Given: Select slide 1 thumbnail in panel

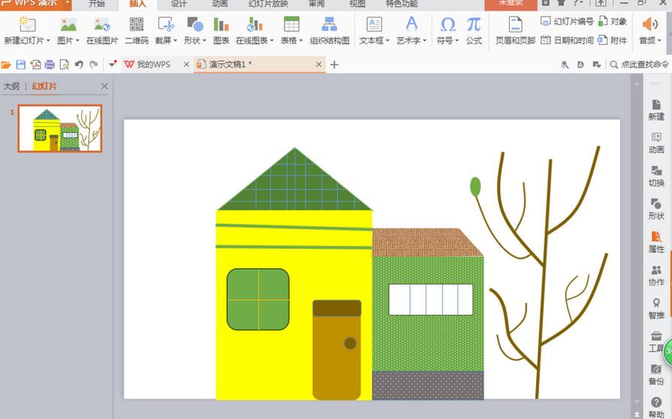Looking at the screenshot, I should pos(60,128).
